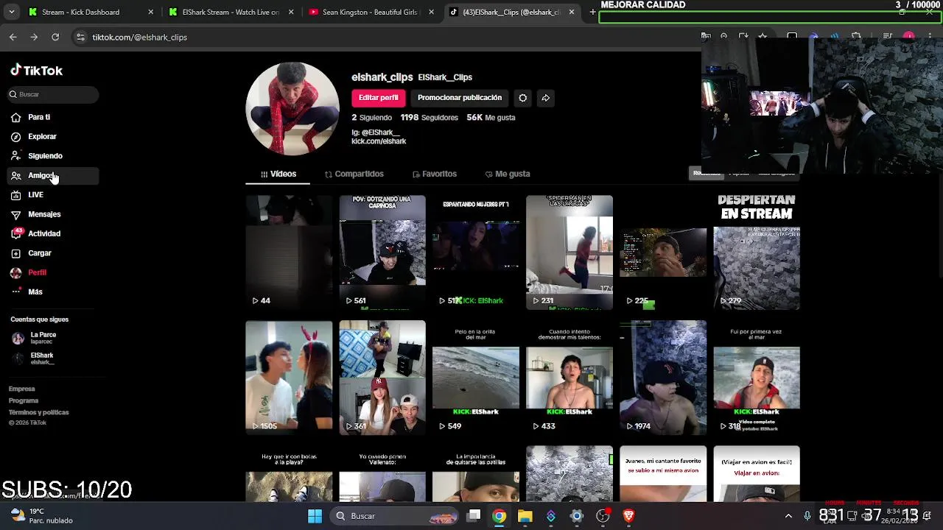The image size is (943, 530).
Task: Click the profile settings gear icon
Action: click(x=522, y=98)
